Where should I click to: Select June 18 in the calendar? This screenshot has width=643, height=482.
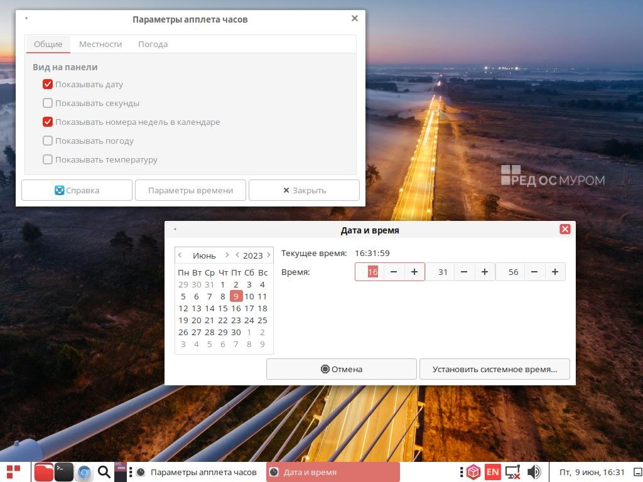coord(262,308)
